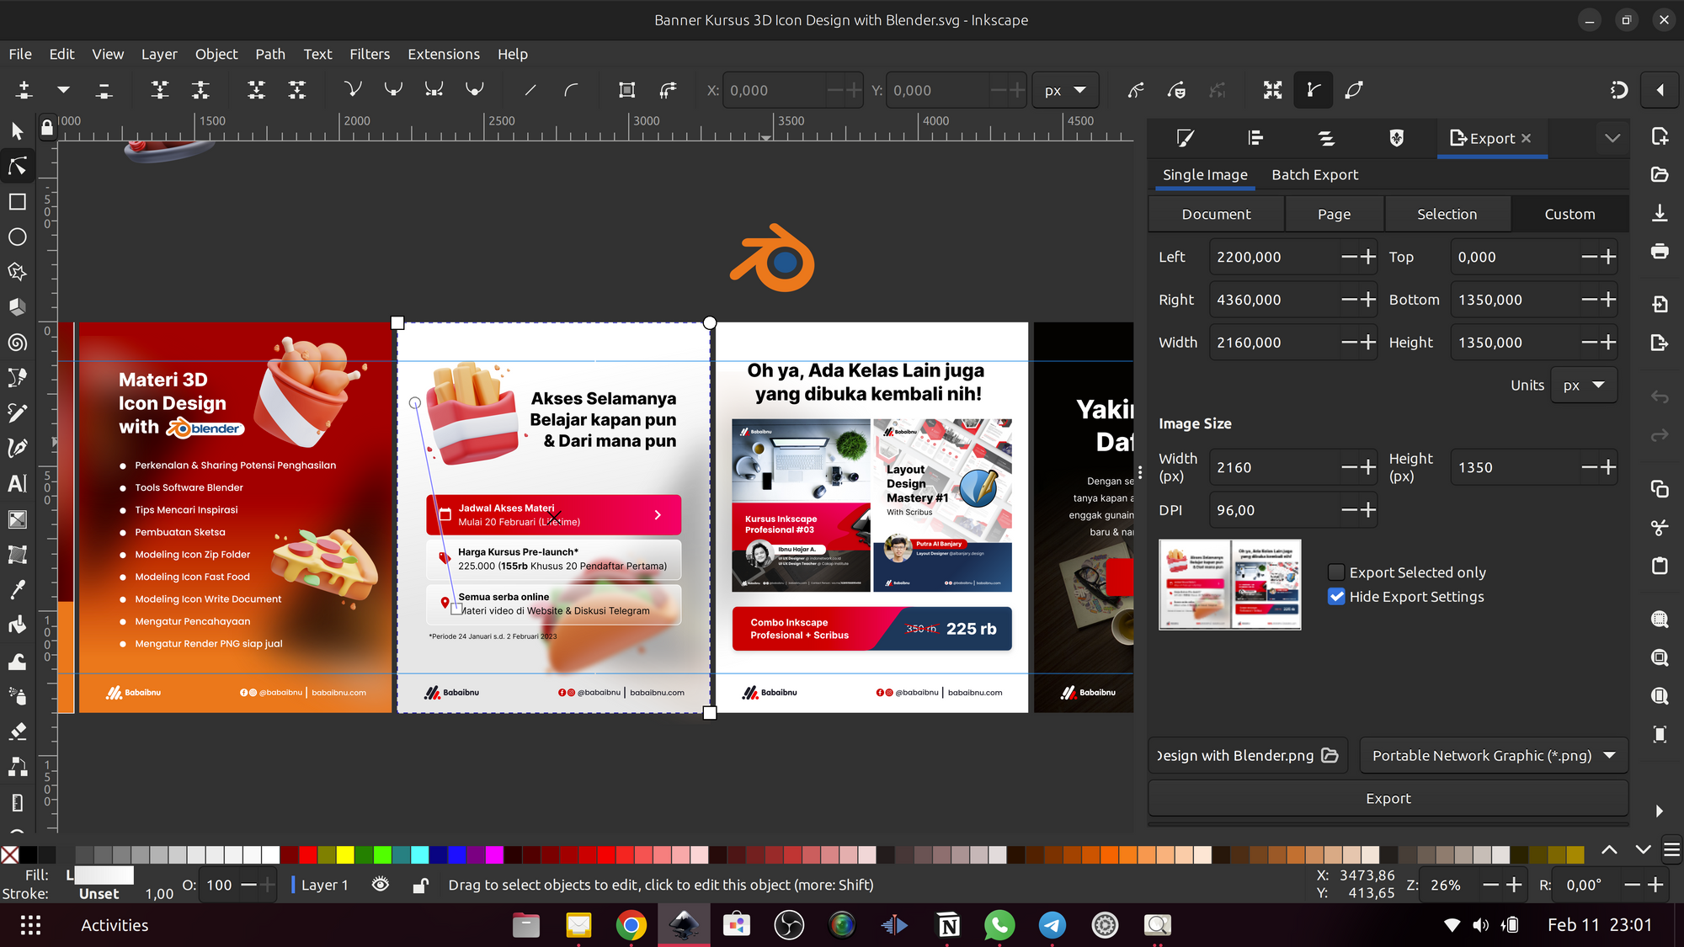Open the Align and Distribute panel icon

(1255, 138)
